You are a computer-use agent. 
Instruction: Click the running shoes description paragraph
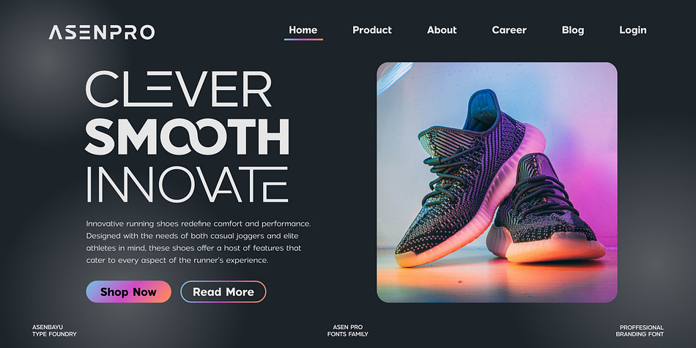click(x=199, y=242)
